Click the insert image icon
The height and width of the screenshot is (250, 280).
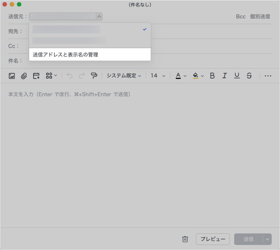[12, 76]
